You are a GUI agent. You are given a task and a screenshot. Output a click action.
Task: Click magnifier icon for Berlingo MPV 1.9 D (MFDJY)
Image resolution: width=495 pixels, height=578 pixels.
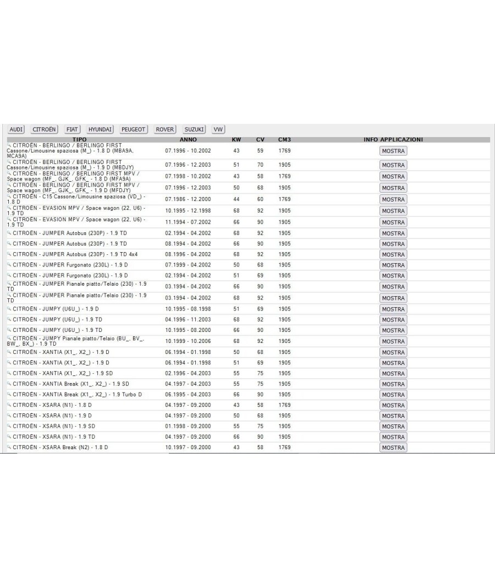(9, 184)
